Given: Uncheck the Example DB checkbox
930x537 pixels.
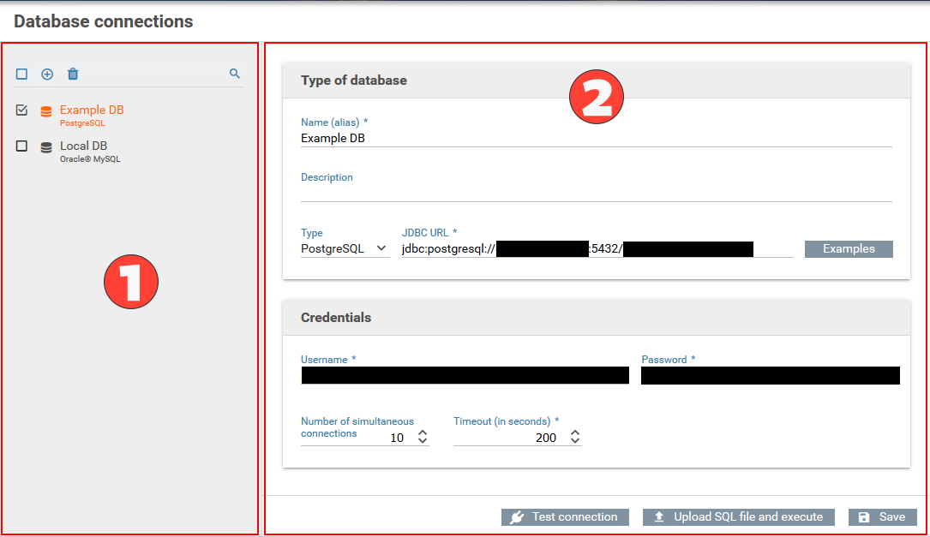Looking at the screenshot, I should click(x=22, y=110).
